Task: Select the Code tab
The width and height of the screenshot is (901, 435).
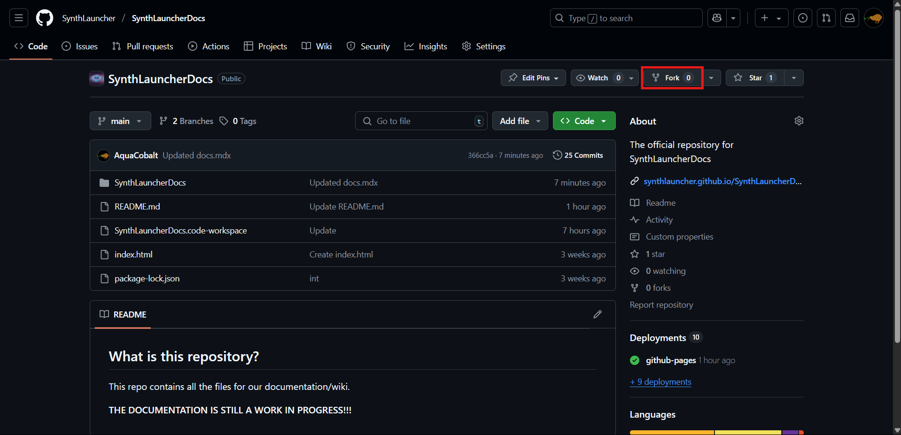Action: pyautogui.click(x=31, y=46)
